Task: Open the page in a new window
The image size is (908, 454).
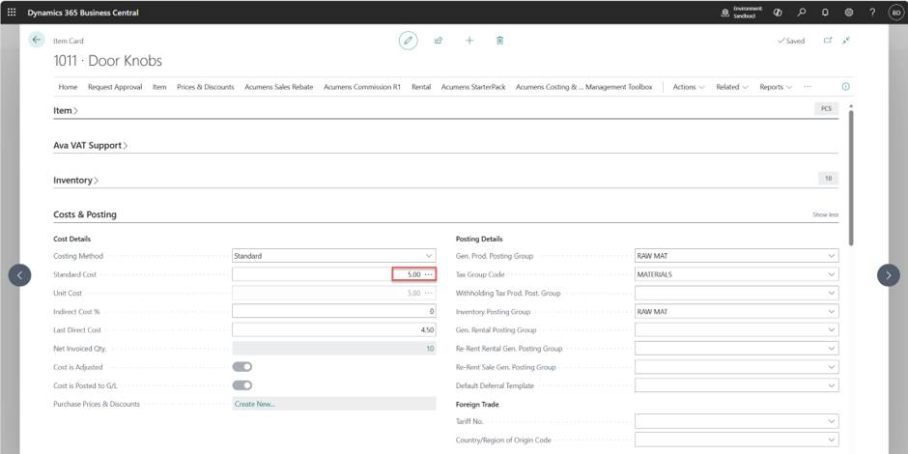Action: coord(828,41)
